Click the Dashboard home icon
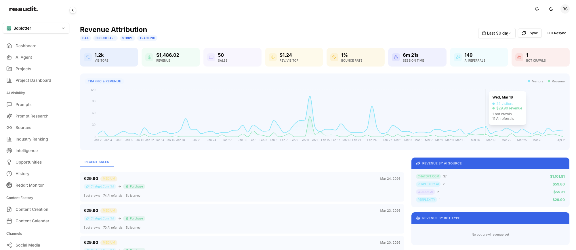The width and height of the screenshot is (576, 250). (x=9, y=46)
